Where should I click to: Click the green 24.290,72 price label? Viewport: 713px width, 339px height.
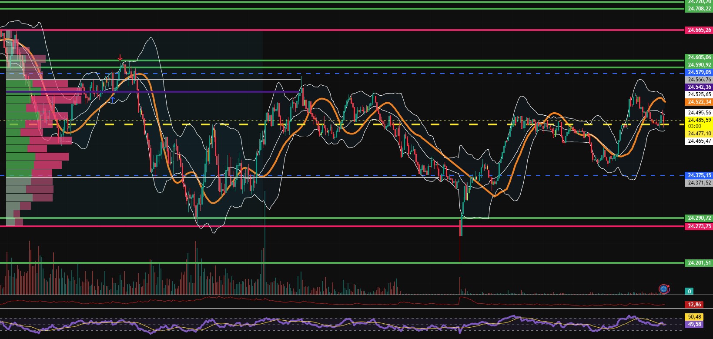pyautogui.click(x=699, y=218)
